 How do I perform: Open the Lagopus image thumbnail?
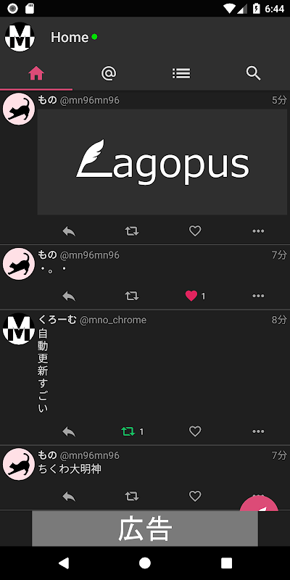click(162, 162)
